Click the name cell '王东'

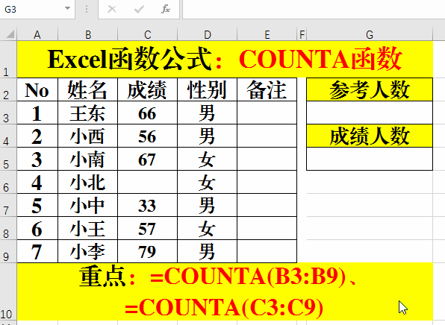87,113
